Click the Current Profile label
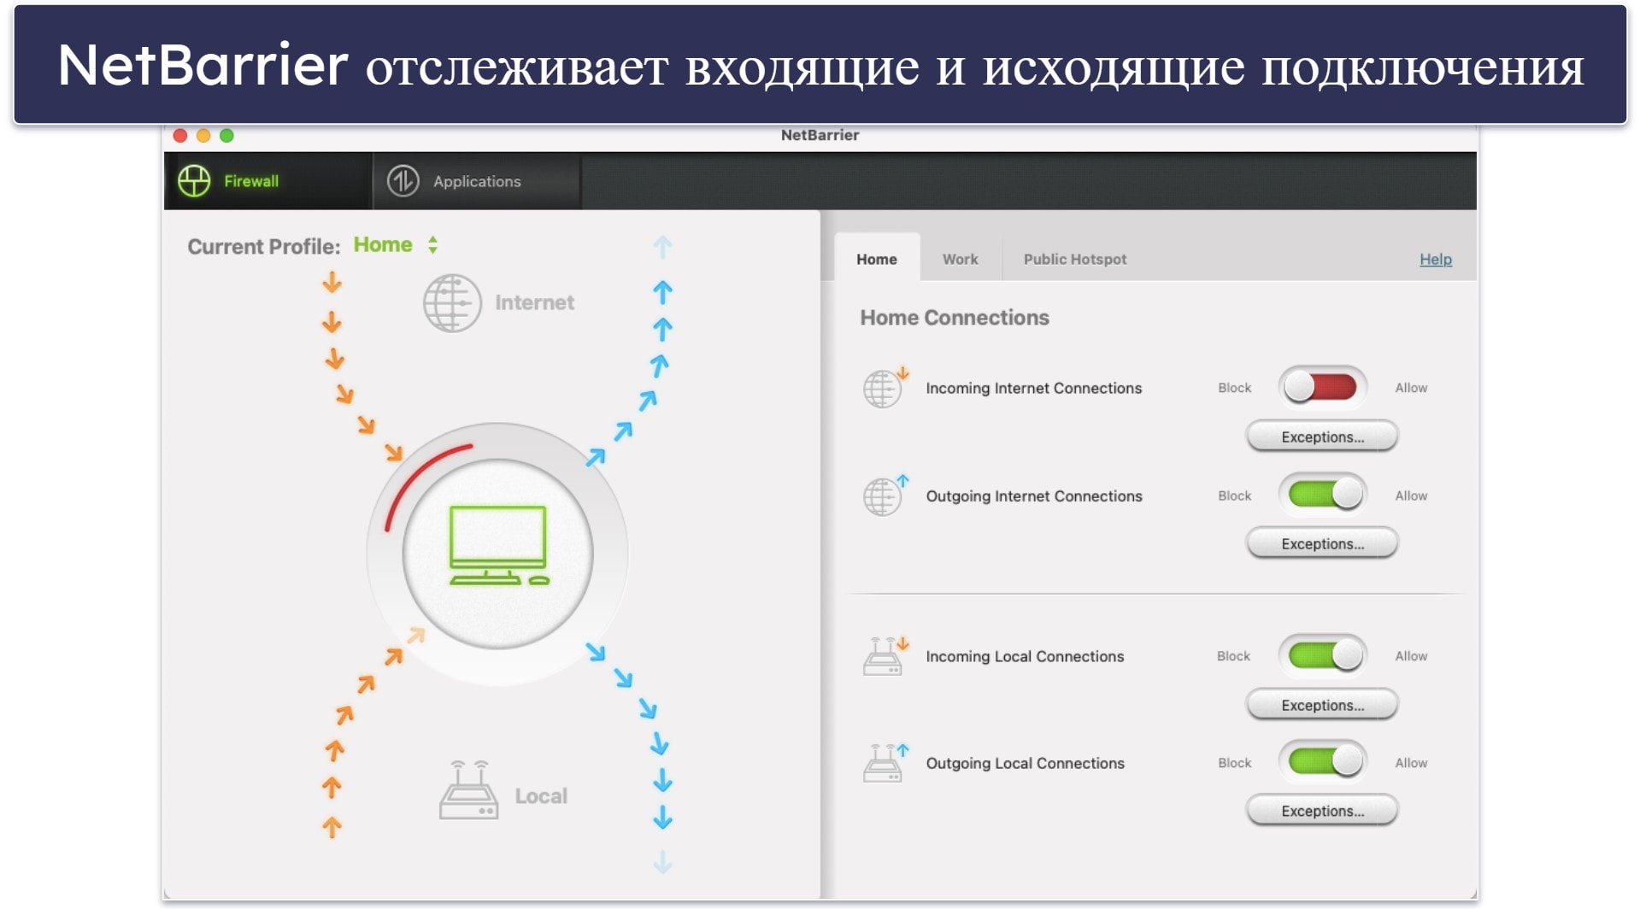 (x=263, y=246)
